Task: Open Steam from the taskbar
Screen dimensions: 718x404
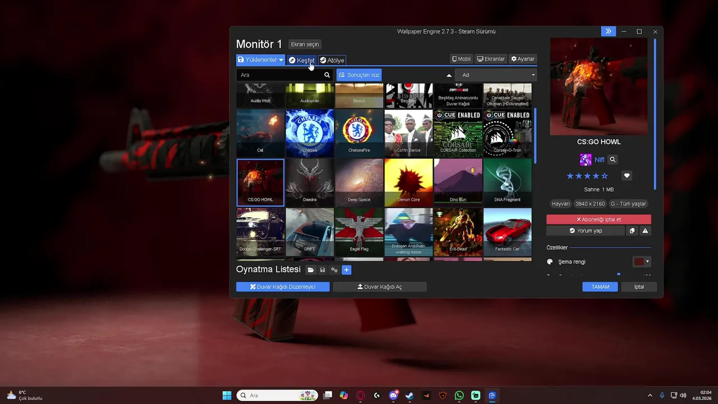Action: pos(409,396)
